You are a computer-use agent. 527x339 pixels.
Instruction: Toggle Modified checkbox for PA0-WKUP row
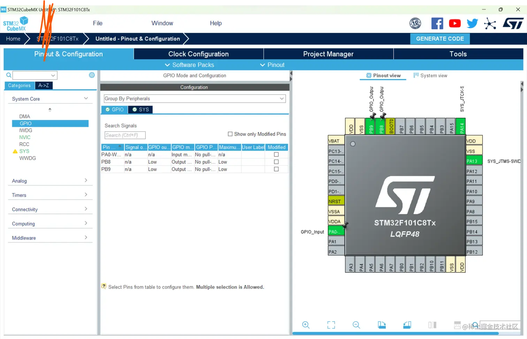[276, 154]
